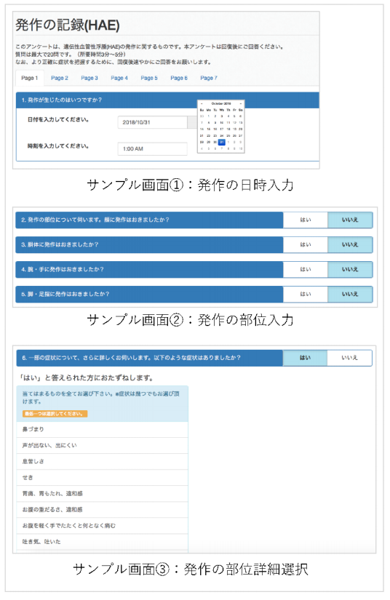The image size is (390, 600).
Task: Answer はい for question 5 about 脚・足指
Action: 306,295
